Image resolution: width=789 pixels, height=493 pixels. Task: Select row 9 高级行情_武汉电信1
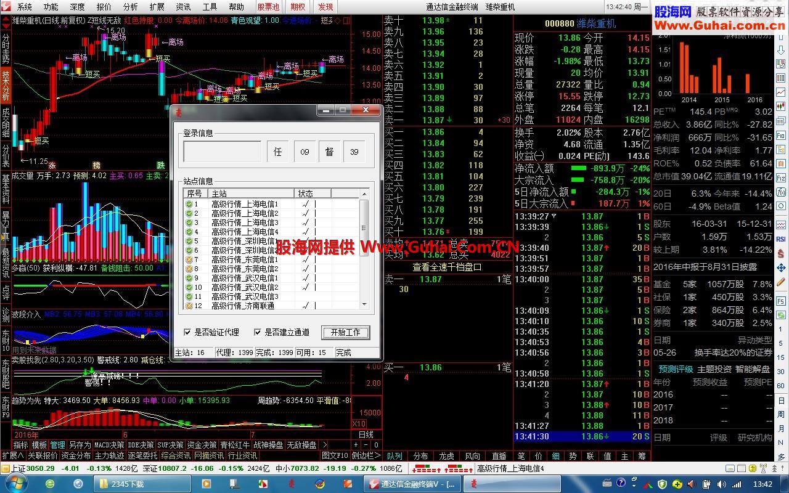(271, 278)
